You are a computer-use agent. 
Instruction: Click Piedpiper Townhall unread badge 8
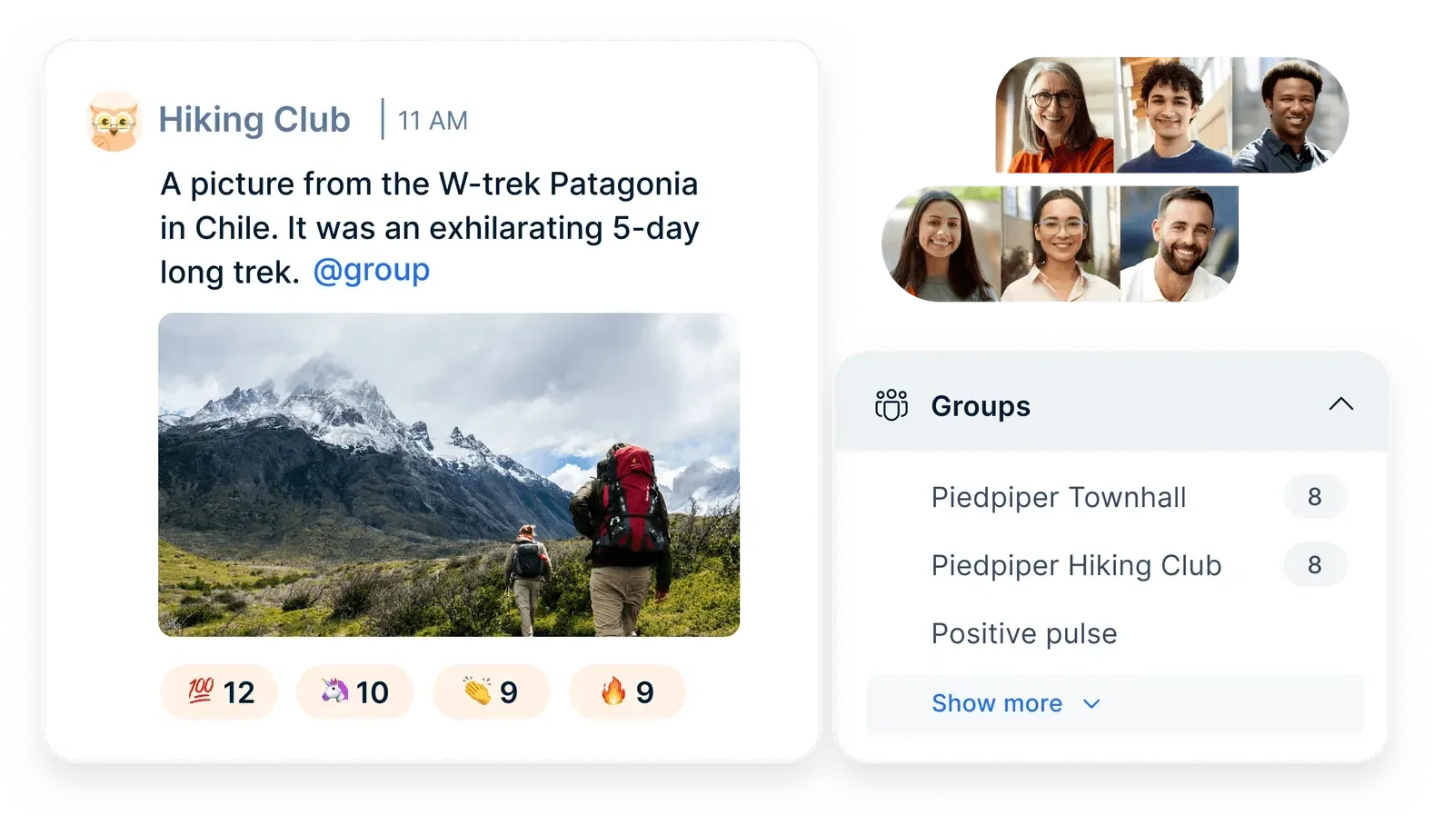point(1314,497)
